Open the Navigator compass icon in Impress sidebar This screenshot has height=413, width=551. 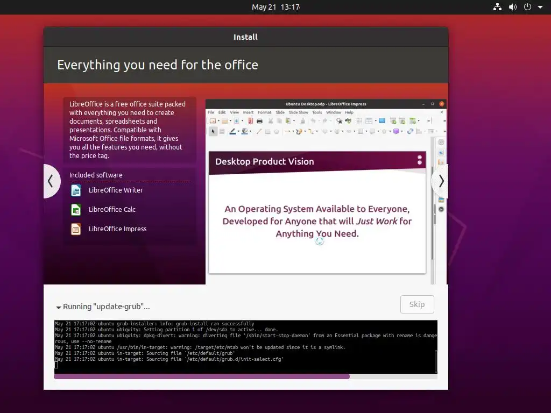pos(441,209)
